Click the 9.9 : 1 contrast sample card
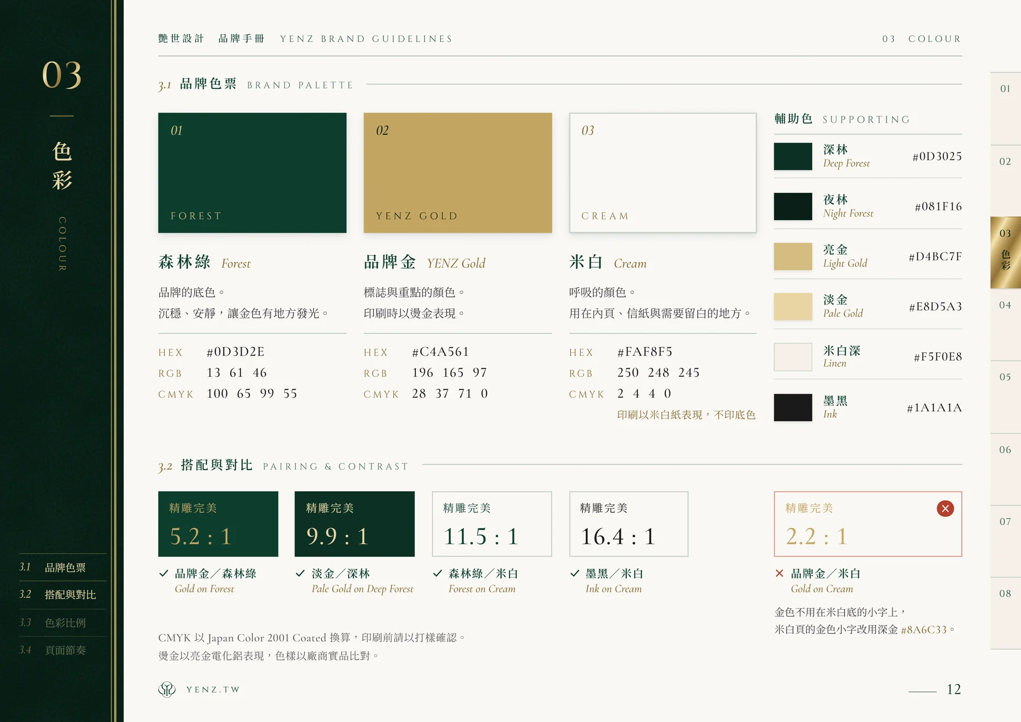This screenshot has width=1021, height=722. [x=355, y=523]
